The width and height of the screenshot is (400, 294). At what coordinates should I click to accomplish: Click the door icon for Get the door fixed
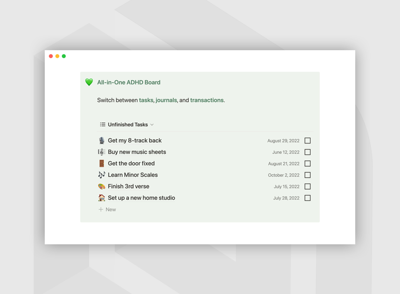(102, 163)
